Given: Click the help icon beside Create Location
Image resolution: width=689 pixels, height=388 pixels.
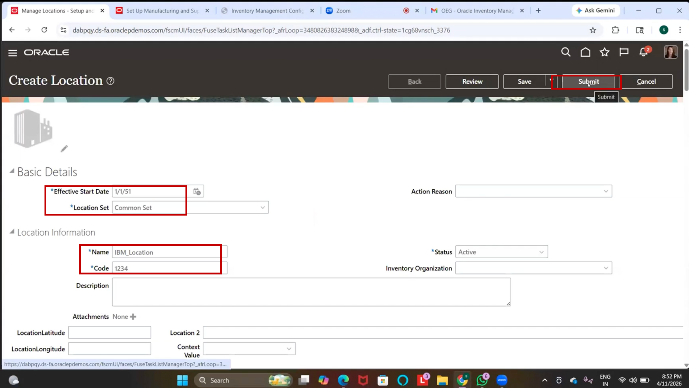Looking at the screenshot, I should coord(111,81).
